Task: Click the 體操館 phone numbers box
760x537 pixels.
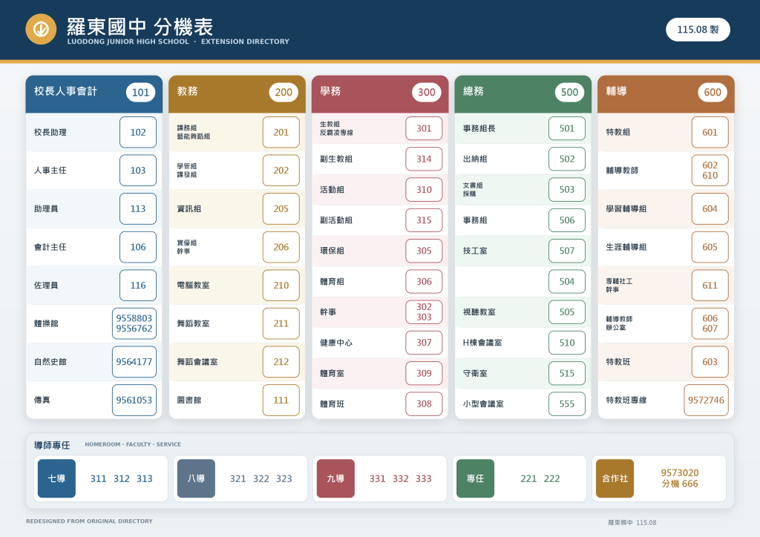Action: [134, 323]
